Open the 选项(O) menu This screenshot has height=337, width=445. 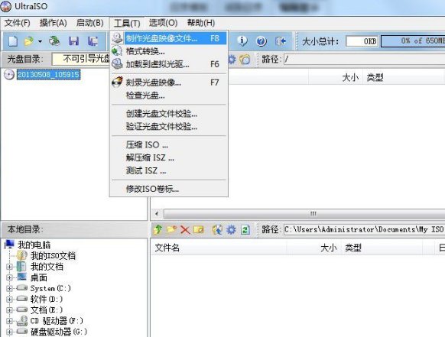163,23
